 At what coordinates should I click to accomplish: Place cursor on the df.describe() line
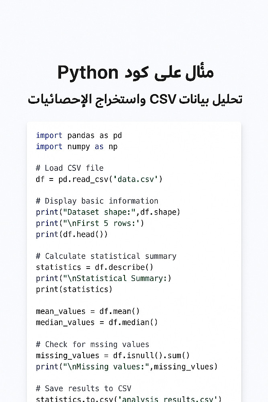coord(94,267)
